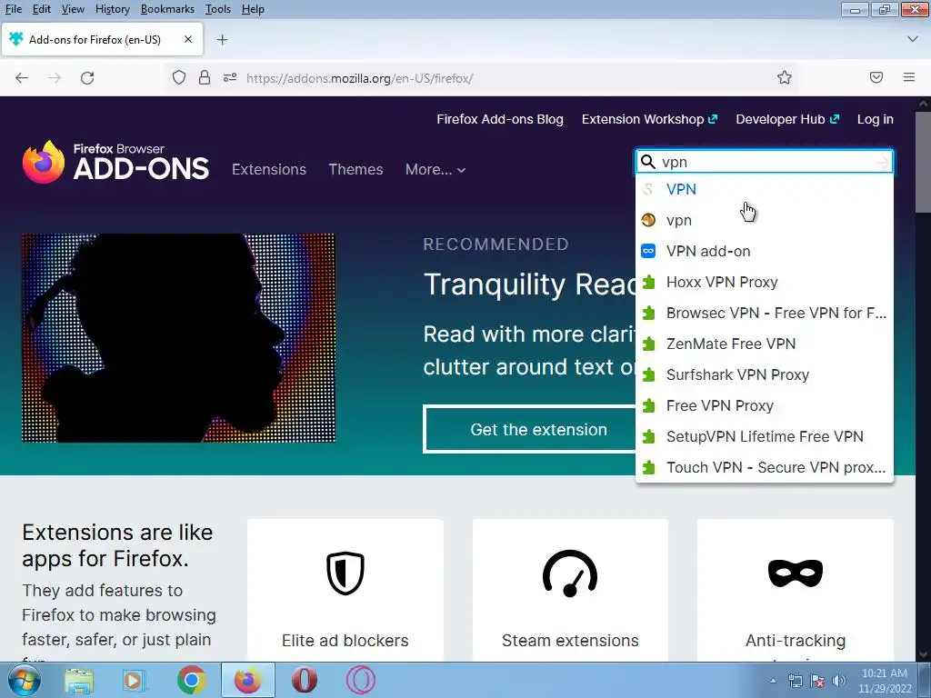Click the volume speaker tray icon
The image size is (931, 698).
(839, 681)
